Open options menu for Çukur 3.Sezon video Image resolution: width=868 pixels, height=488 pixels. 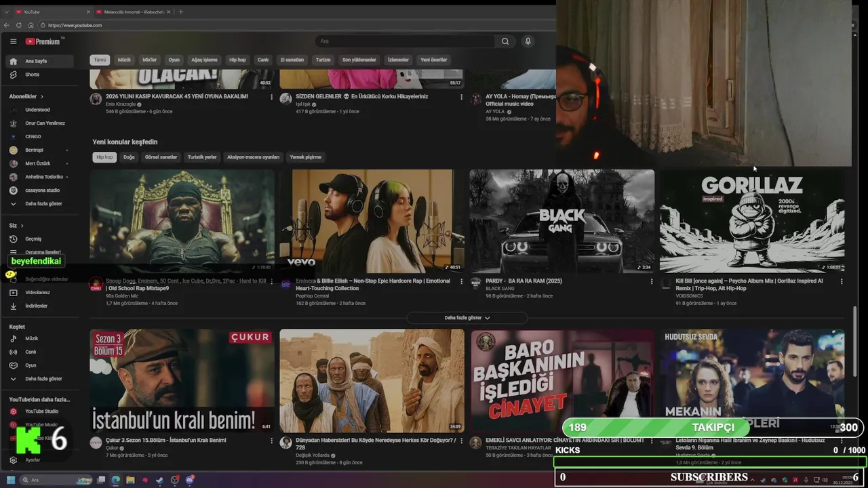pyautogui.click(x=272, y=441)
